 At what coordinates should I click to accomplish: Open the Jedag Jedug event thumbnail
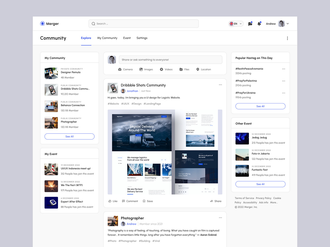(x=242, y=139)
